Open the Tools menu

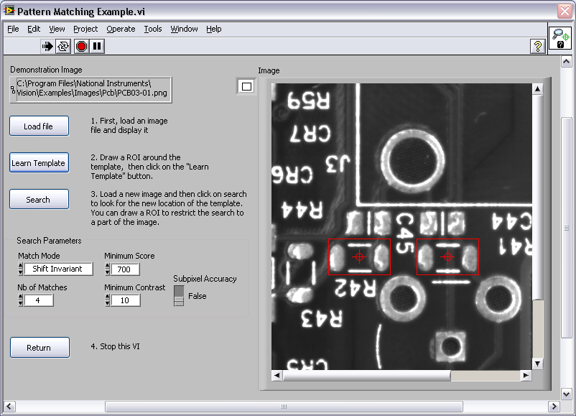(x=152, y=29)
